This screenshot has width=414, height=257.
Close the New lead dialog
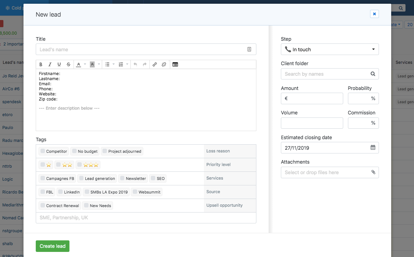pos(374,14)
